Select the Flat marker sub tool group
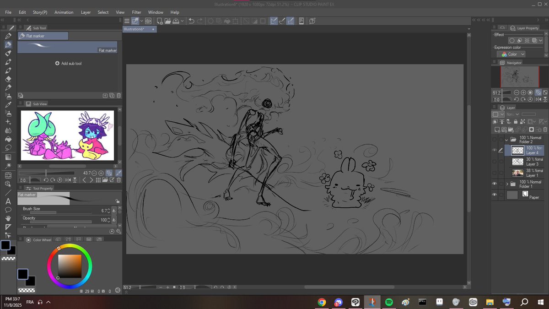Viewport: 549px width, 309px height. [x=43, y=36]
